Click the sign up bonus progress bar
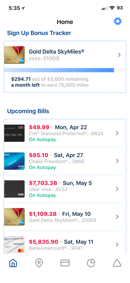The height and width of the screenshot is (283, 130). pos(65,70)
